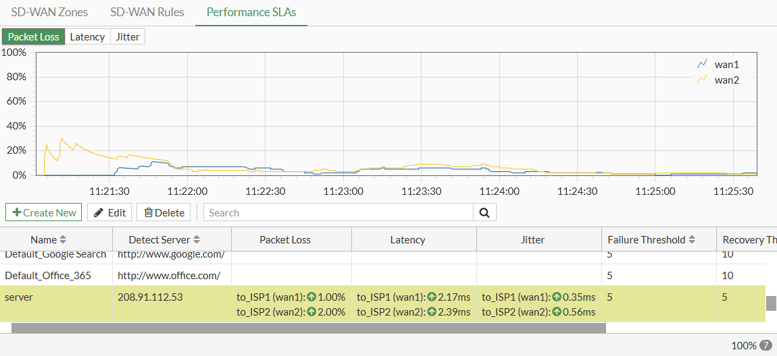Click the horizontal table scrollbar
The height and width of the screenshot is (356, 777).
click(x=309, y=328)
